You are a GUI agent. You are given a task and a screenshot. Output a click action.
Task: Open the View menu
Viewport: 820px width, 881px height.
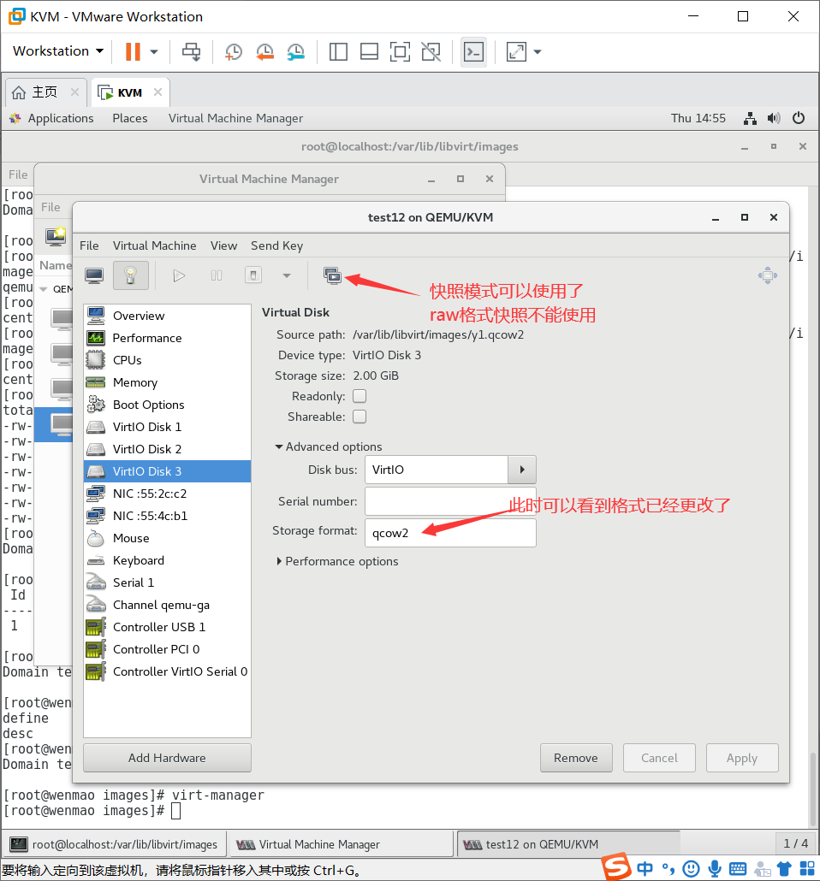[x=224, y=245]
